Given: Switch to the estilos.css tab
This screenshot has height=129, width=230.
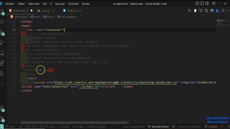Looking at the screenshot, I should pyautogui.click(x=73, y=11).
